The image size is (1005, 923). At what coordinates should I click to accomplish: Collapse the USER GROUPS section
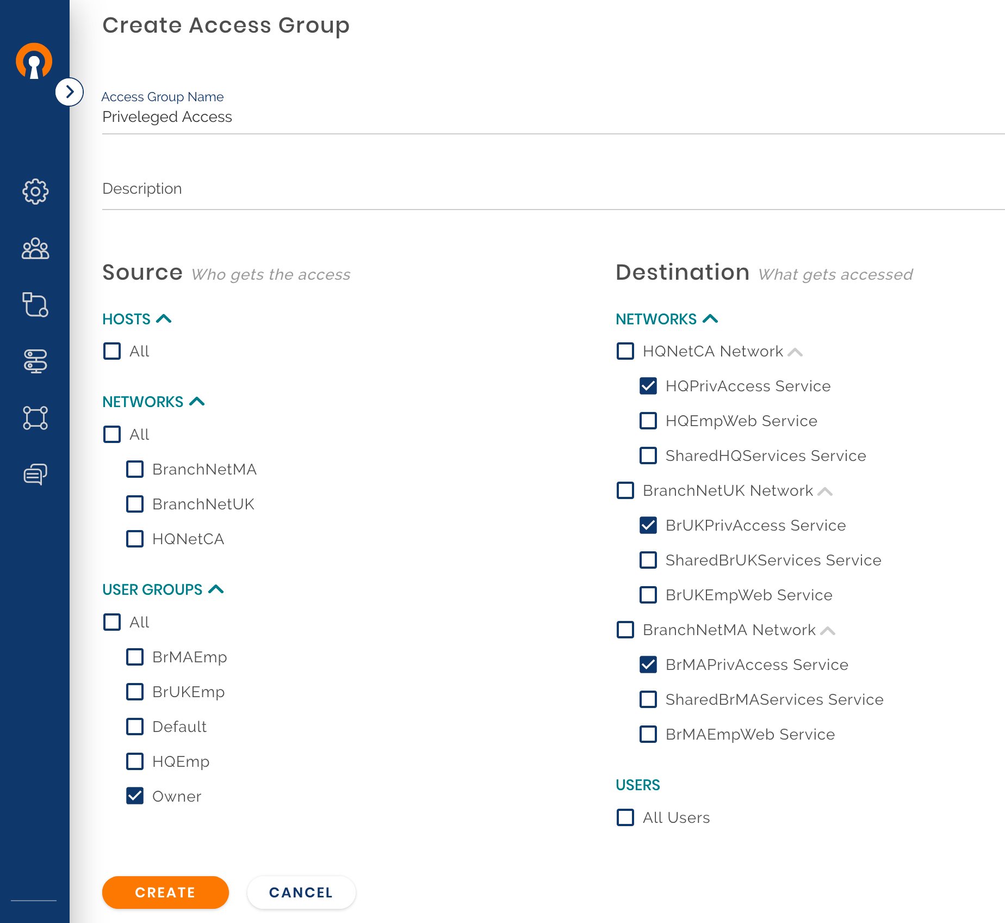coord(216,589)
